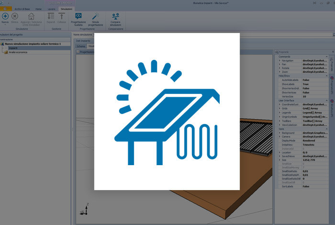Click the Nuova simulation icon
Screen dimensions: 335x225
point(5,16)
